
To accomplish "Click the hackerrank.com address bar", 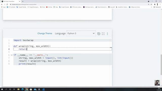I will [x=78, y=5].
